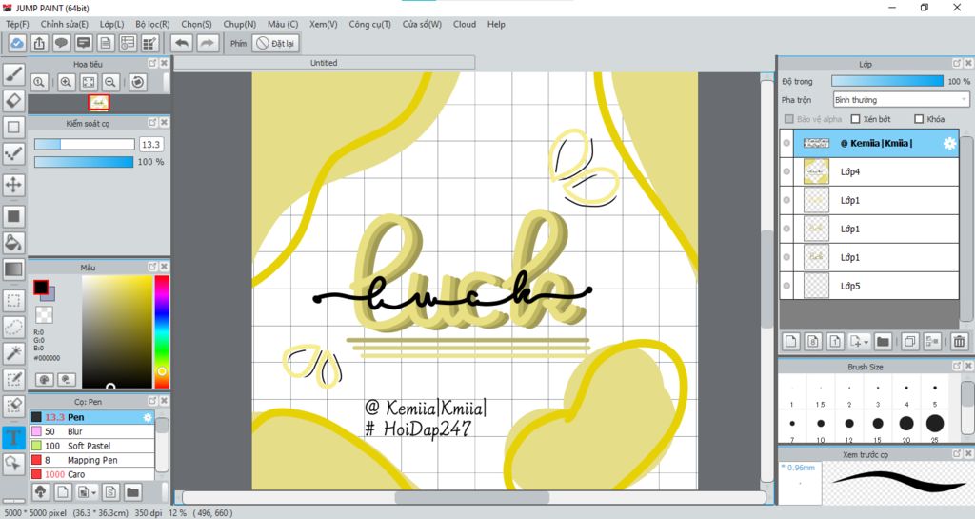The width and height of the screenshot is (975, 519).
Task: Open the Cửa sổ(W) menu
Action: coord(422,24)
